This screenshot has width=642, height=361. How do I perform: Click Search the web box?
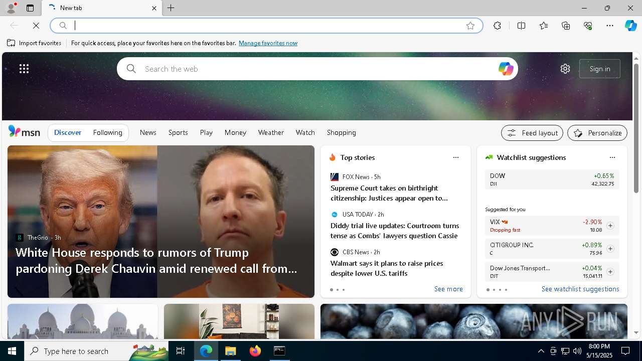point(317,69)
